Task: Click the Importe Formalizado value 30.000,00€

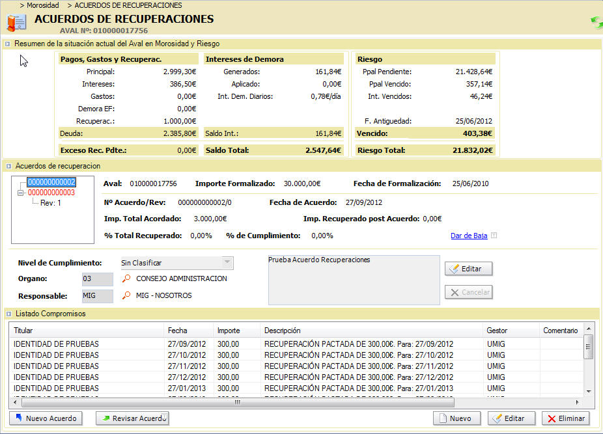Action: pyautogui.click(x=302, y=183)
